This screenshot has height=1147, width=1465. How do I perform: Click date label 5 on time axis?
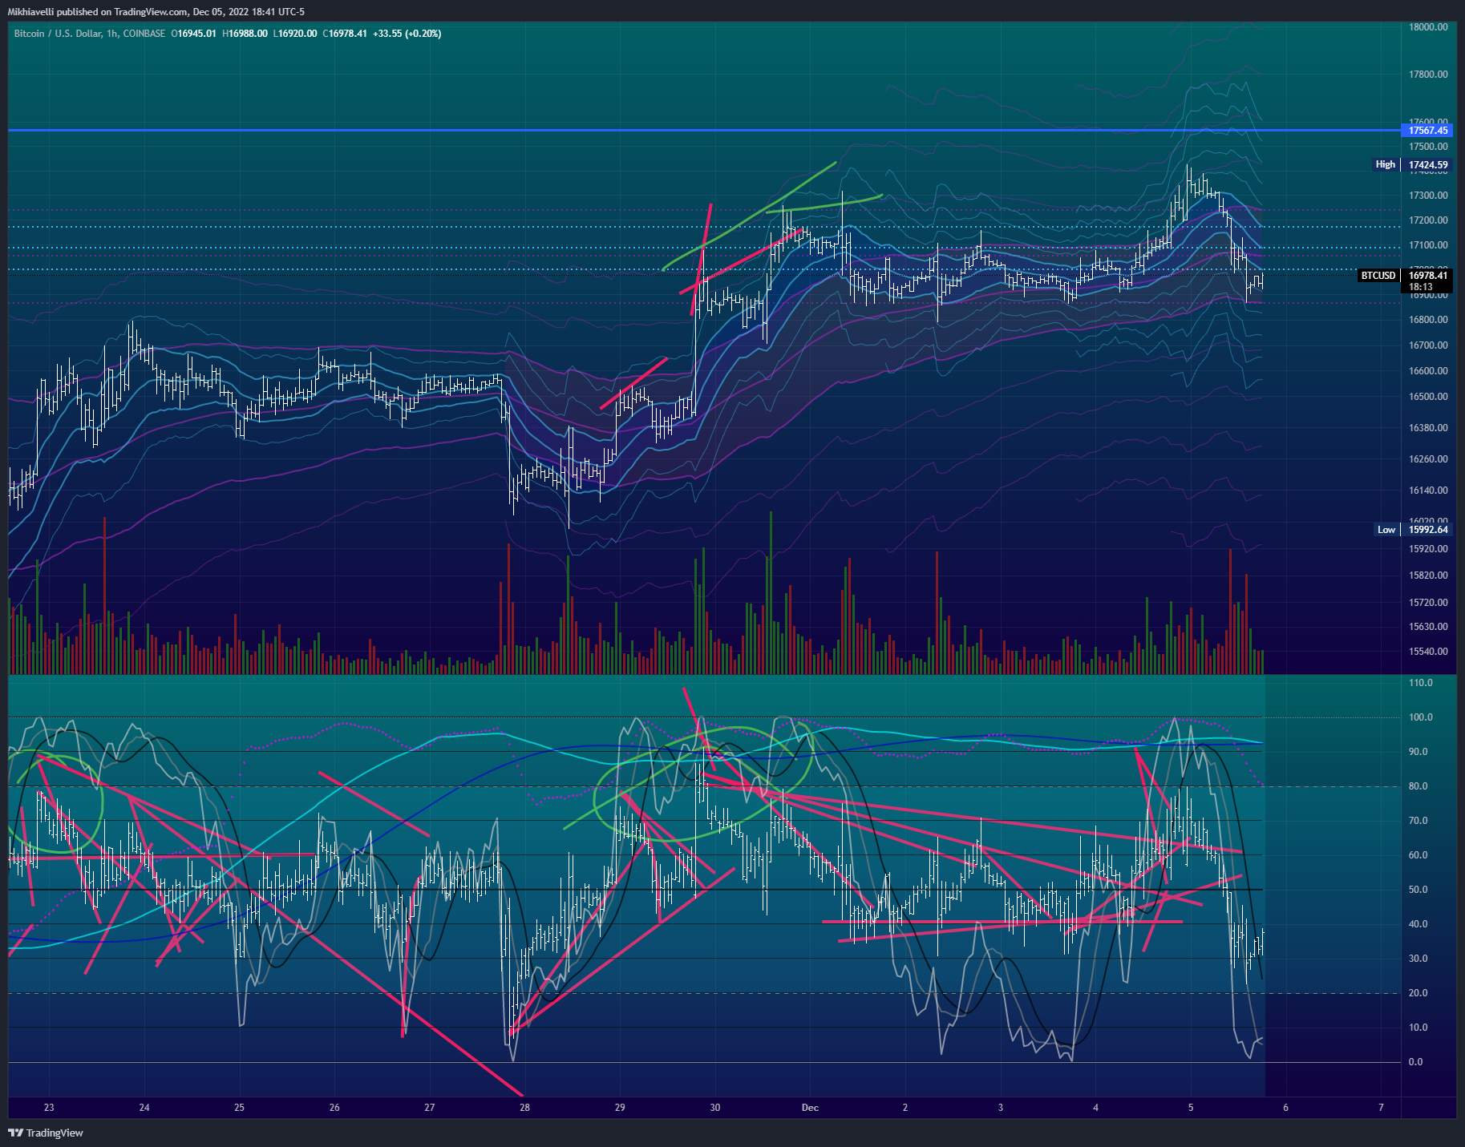point(1191,1108)
